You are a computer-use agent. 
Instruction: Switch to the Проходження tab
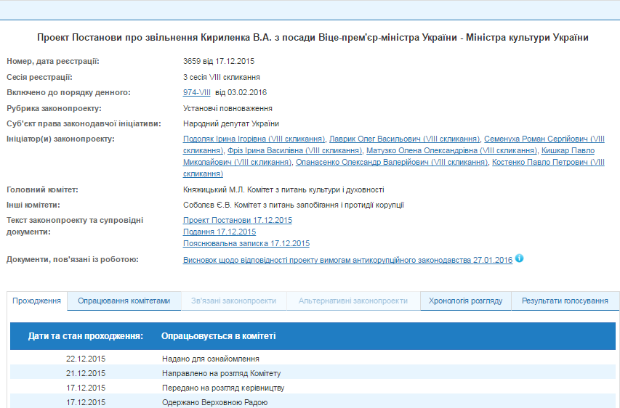tap(37, 301)
